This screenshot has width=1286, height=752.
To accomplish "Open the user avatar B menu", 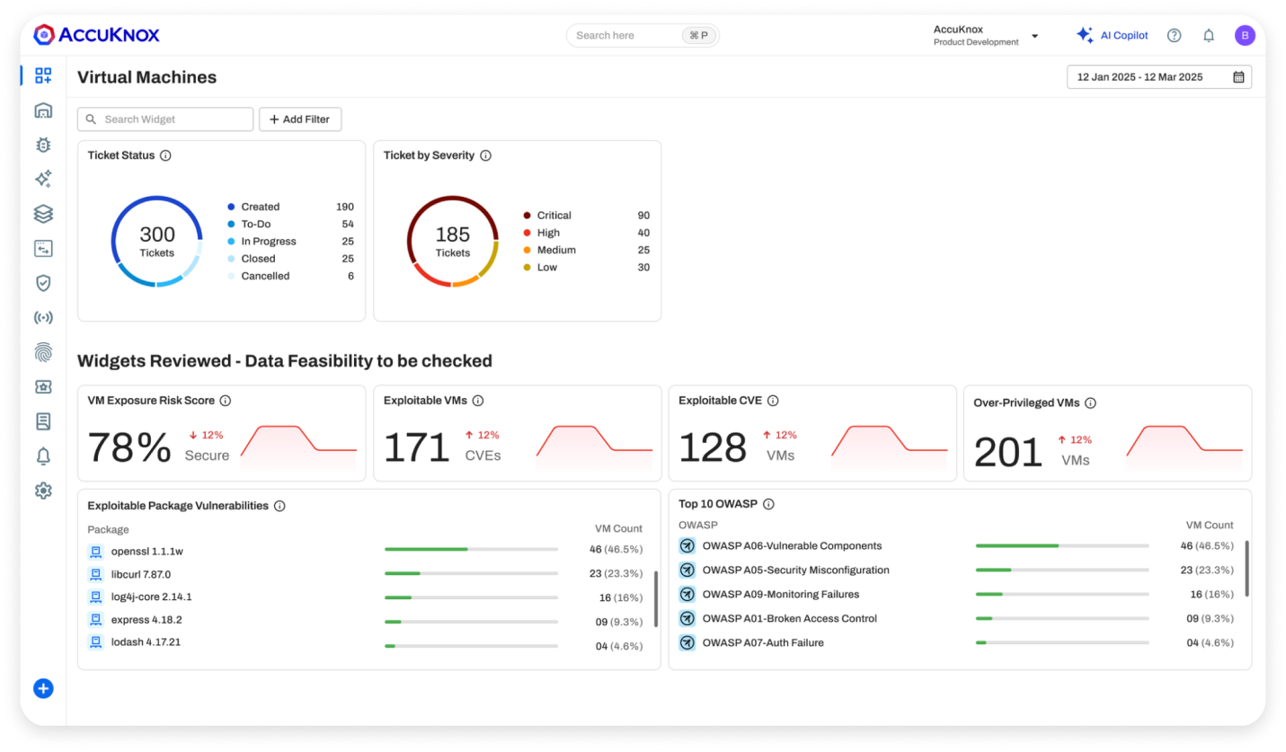I will [x=1246, y=35].
